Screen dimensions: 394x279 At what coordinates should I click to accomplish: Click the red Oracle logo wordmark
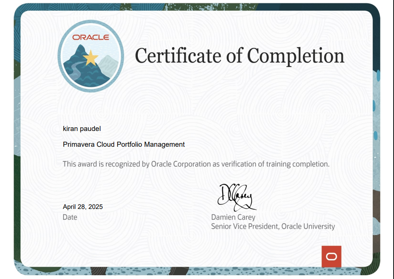pyautogui.click(x=91, y=37)
